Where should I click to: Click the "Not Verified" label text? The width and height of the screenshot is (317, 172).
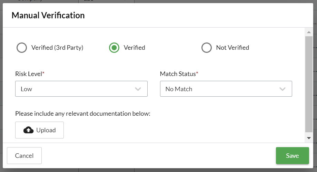232,48
